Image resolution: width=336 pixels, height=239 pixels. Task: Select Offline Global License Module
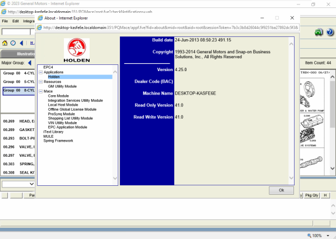tap(72, 110)
